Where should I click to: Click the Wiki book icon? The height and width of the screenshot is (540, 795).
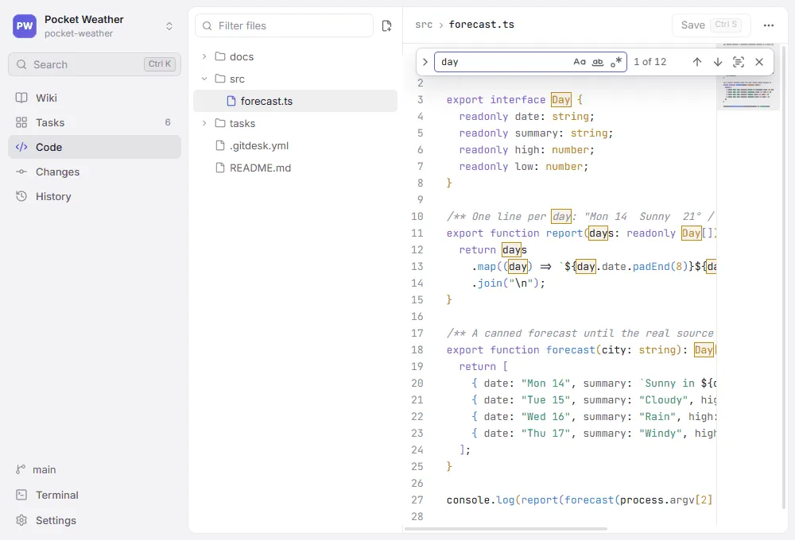coord(21,98)
